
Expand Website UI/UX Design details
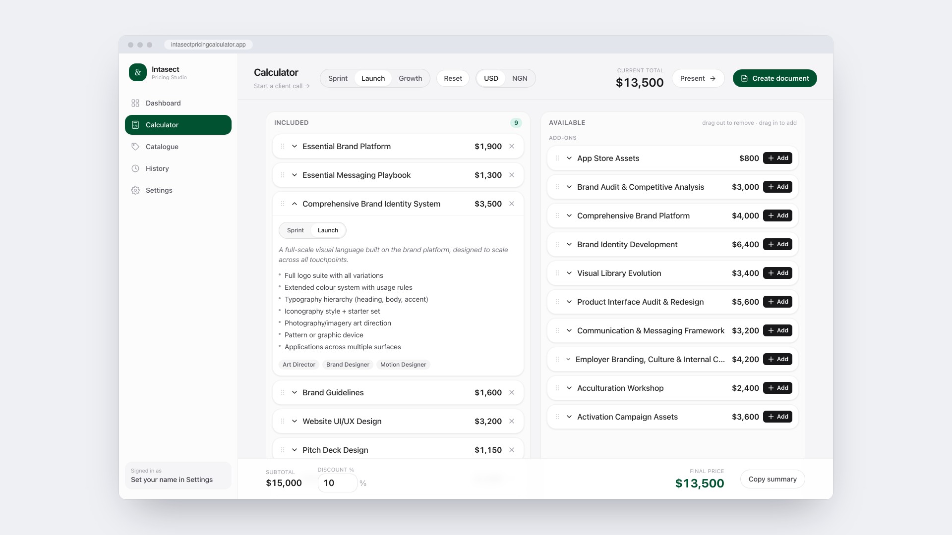(295, 421)
